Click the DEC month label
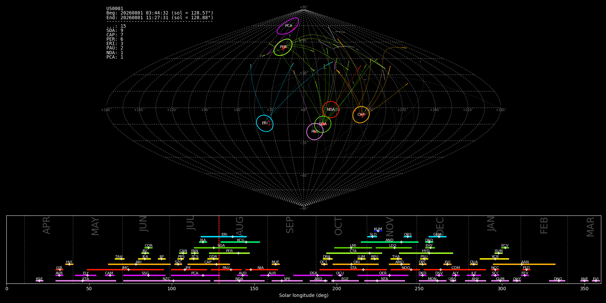Screen dimensions: 606x303 [x=440, y=226]
